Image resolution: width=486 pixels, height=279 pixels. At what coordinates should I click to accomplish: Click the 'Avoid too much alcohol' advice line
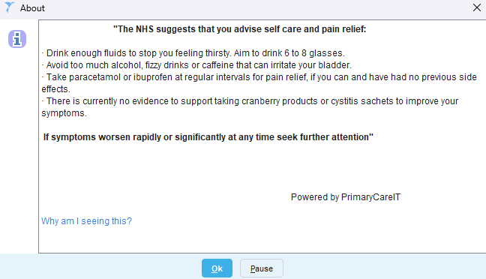pos(196,65)
